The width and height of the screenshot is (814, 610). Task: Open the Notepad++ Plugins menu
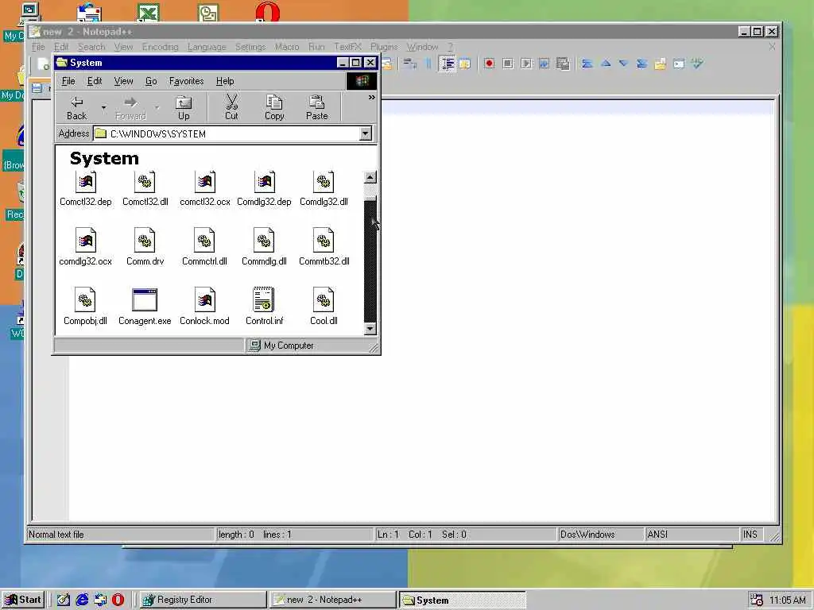tap(384, 47)
